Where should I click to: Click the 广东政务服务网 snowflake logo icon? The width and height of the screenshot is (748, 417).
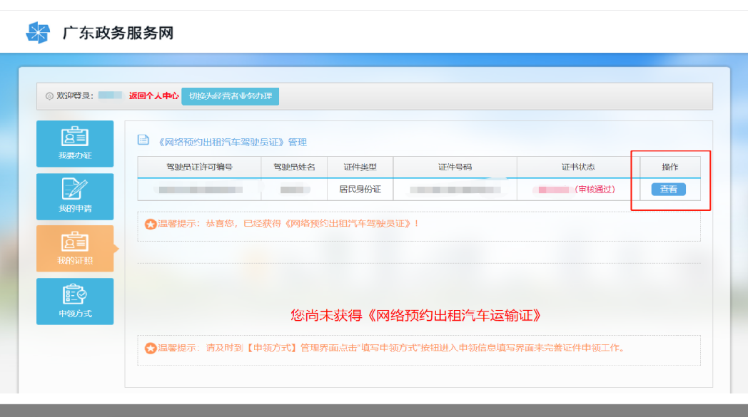pos(39,33)
